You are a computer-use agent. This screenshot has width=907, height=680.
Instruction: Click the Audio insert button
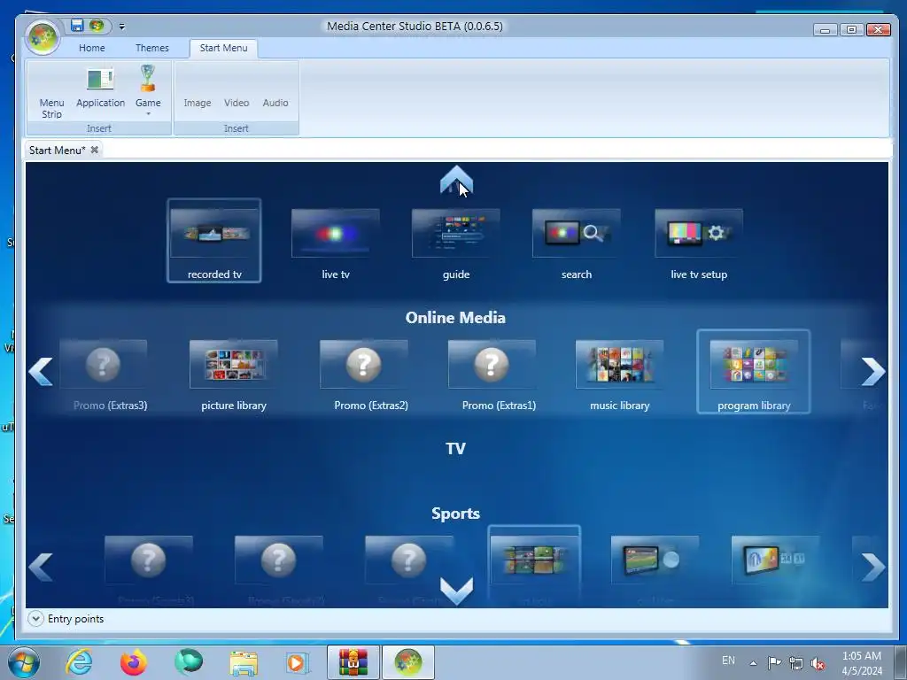tap(275, 103)
